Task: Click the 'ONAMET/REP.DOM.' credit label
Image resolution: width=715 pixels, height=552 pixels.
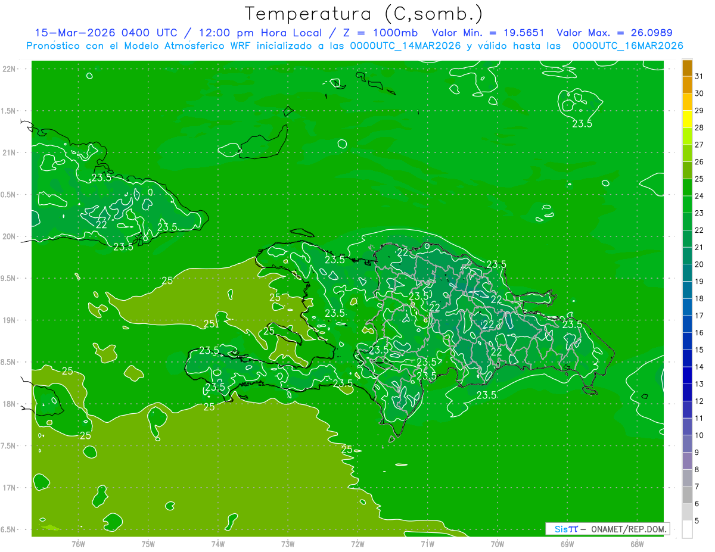Action: tap(627, 529)
